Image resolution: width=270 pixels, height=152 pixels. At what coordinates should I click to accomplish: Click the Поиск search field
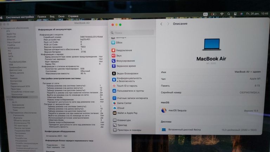point(132,33)
